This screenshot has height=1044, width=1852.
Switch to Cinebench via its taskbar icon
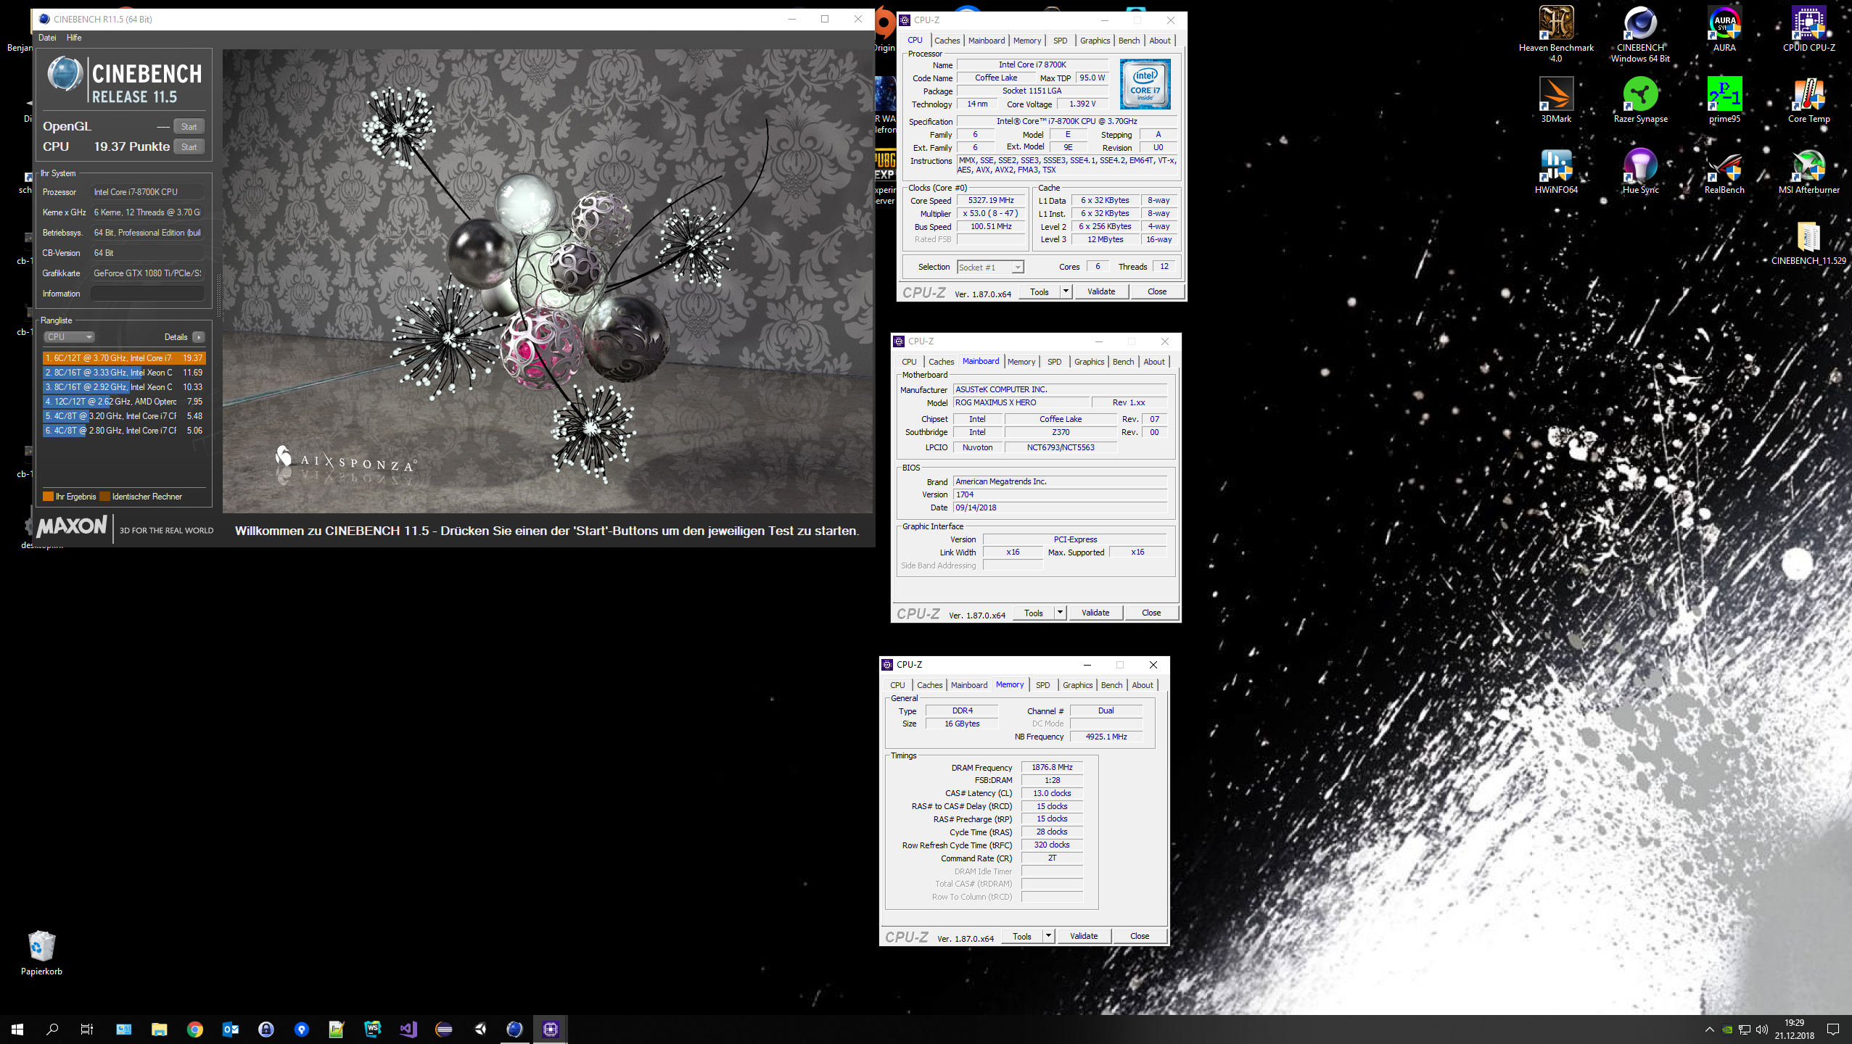[515, 1029]
